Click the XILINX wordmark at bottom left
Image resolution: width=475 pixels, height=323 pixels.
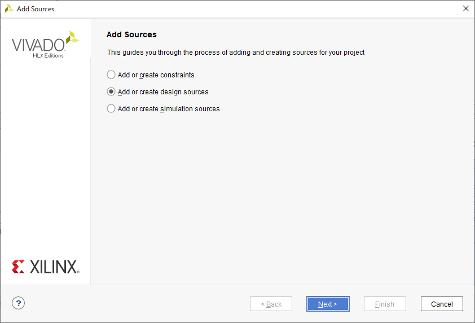pos(53,267)
